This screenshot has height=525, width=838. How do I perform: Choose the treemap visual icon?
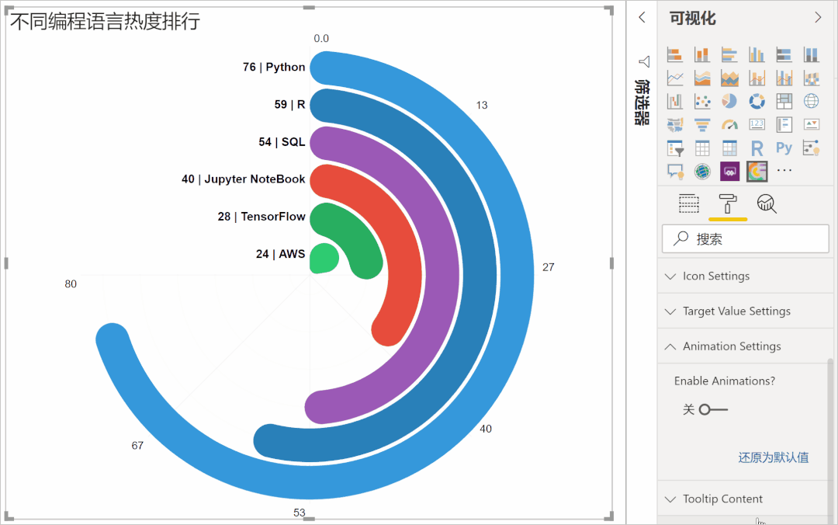(x=784, y=101)
